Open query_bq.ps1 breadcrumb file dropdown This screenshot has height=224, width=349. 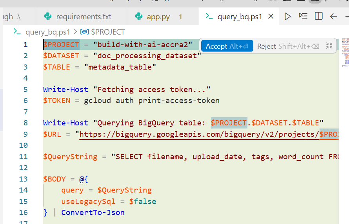pos(47,32)
